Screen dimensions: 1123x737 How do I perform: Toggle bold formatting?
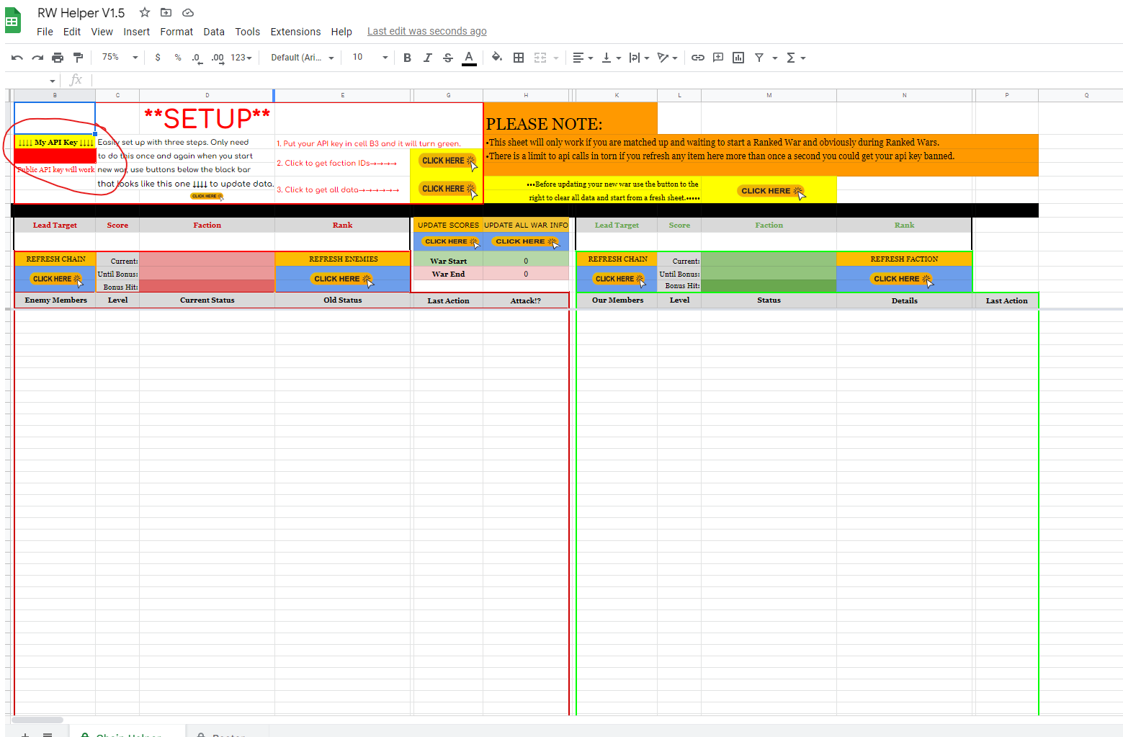click(x=407, y=58)
